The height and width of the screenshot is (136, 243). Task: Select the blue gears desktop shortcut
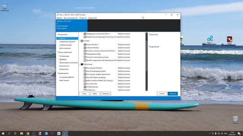(210, 40)
